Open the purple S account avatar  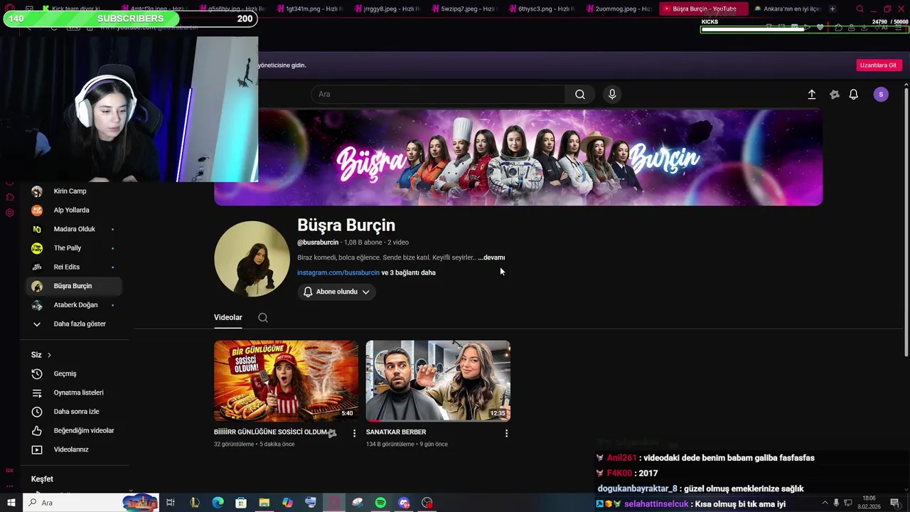pyautogui.click(x=881, y=94)
